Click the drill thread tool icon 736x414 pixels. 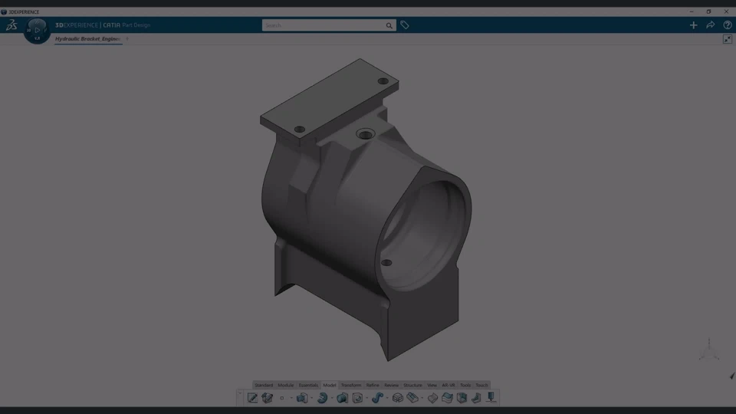(x=491, y=398)
